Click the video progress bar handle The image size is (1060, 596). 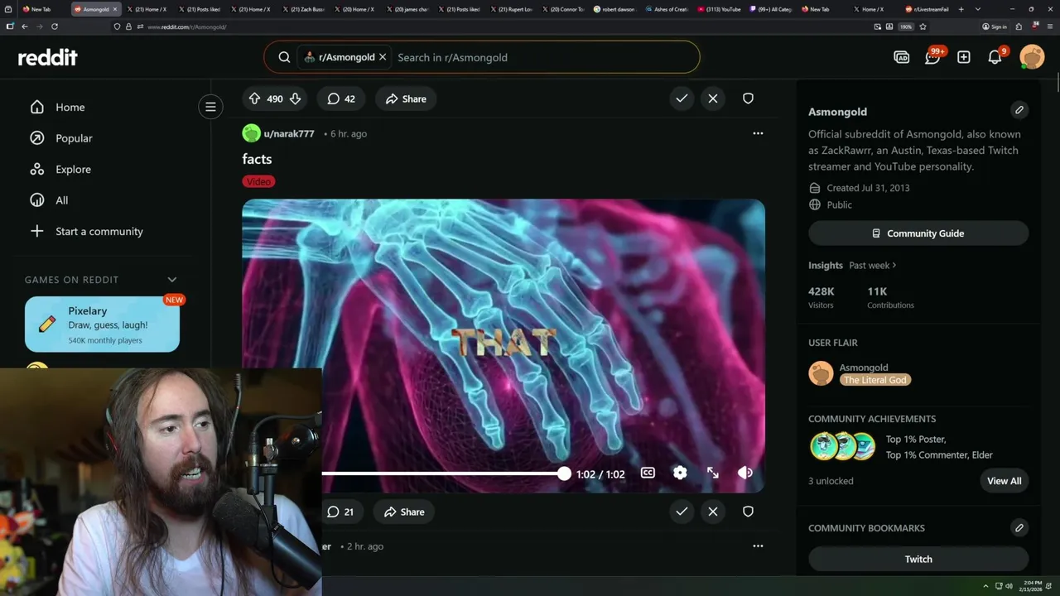click(x=564, y=473)
